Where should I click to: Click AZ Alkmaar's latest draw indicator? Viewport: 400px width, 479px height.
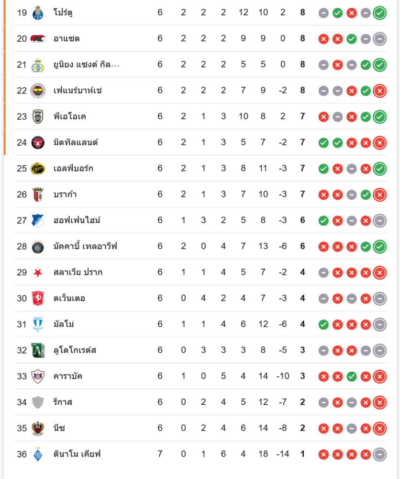(380, 38)
